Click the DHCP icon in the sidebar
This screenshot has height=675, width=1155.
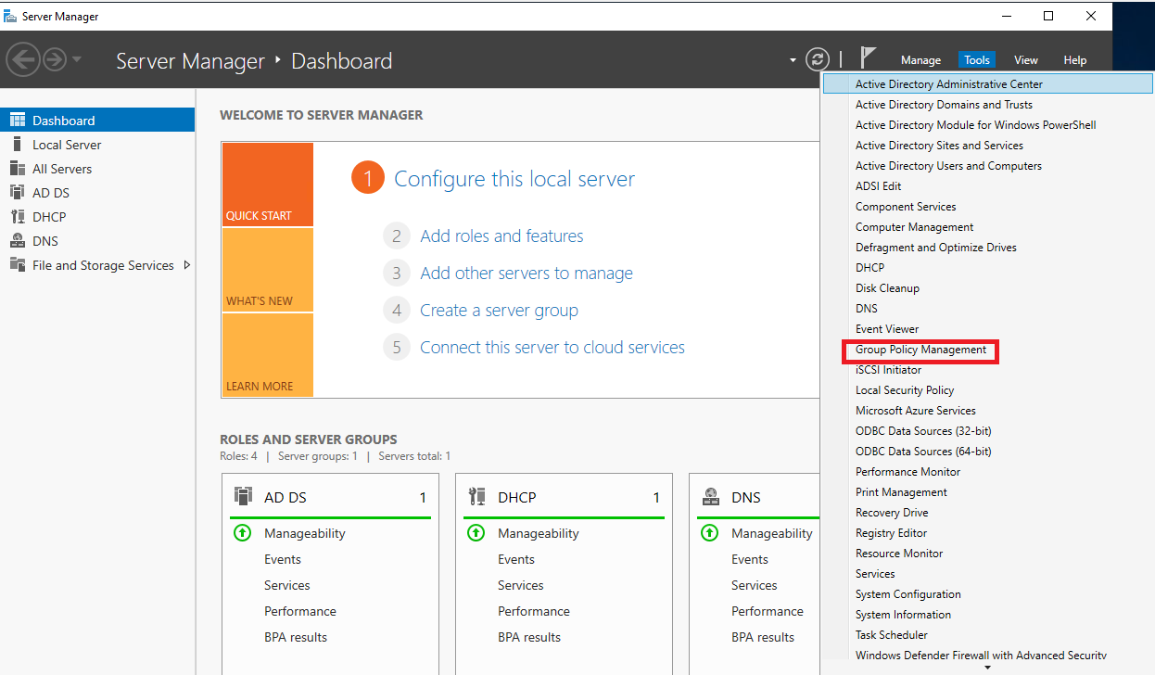(17, 216)
